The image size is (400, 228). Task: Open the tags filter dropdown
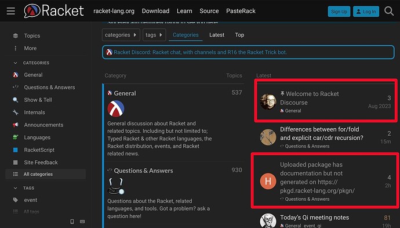tap(154, 35)
